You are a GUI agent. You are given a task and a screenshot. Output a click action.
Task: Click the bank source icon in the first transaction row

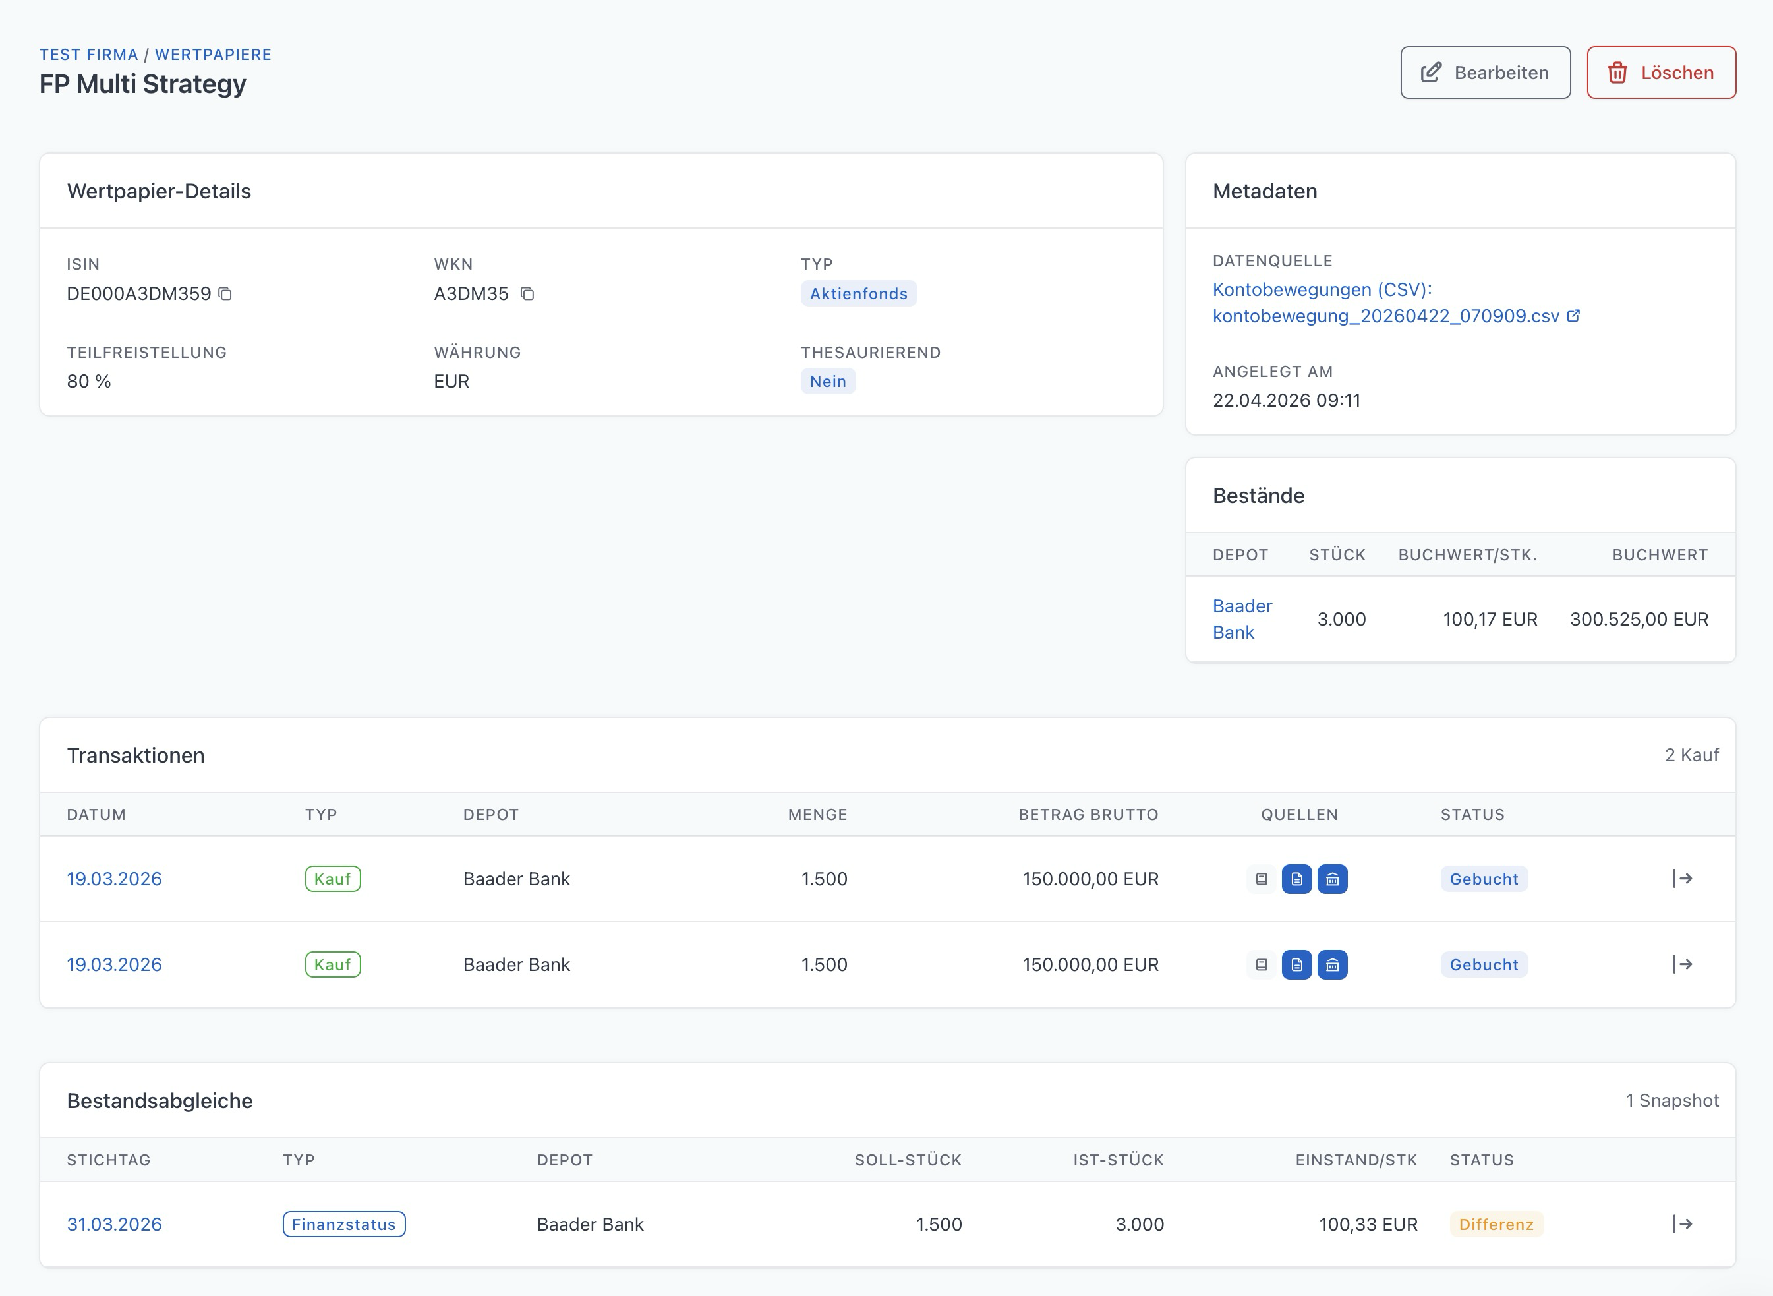(x=1331, y=879)
